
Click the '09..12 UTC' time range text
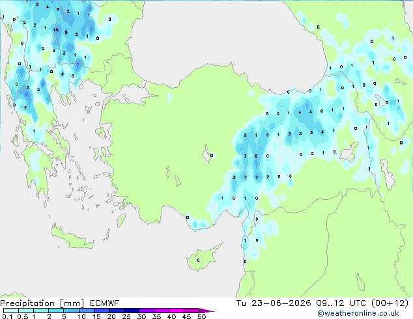pyautogui.click(x=341, y=303)
